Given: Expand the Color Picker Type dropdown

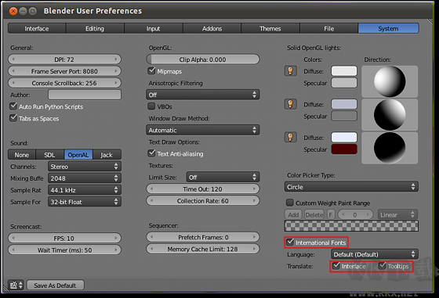Looking at the screenshot, I should point(351,187).
